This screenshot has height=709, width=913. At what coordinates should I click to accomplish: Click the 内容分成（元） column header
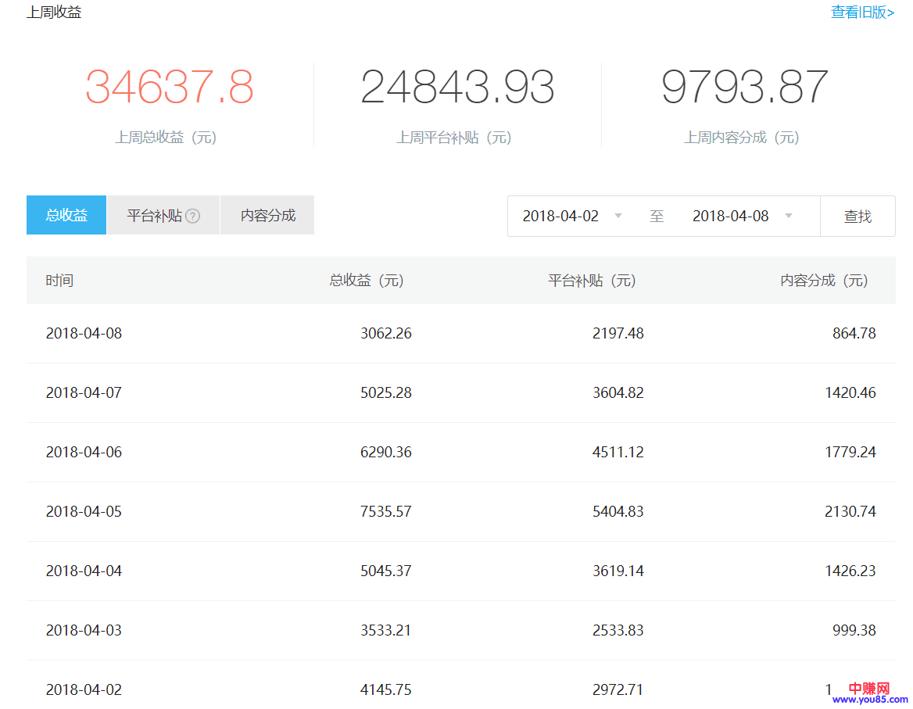824,281
